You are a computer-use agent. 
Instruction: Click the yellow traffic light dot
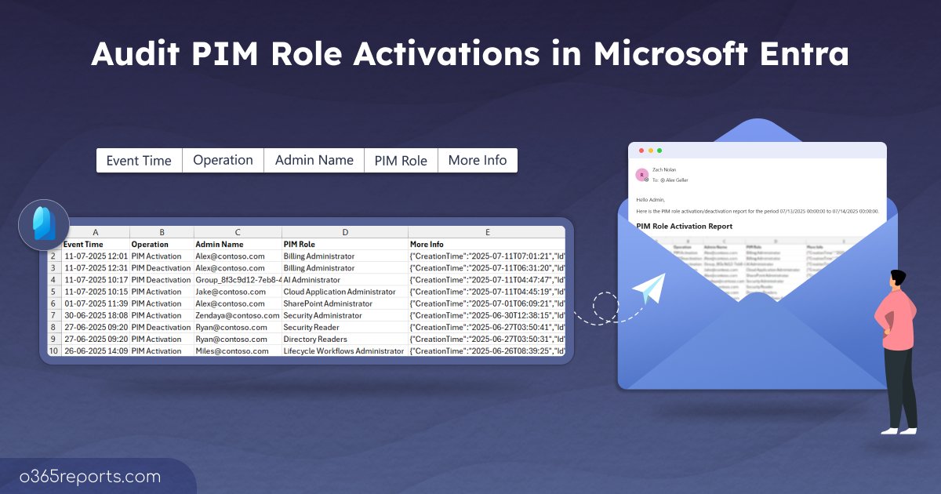point(651,150)
